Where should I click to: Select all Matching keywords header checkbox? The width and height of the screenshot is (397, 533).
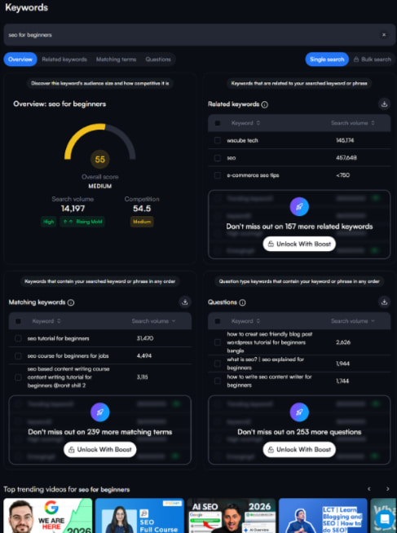[18, 321]
